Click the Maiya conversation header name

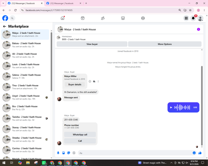[x=80, y=29]
